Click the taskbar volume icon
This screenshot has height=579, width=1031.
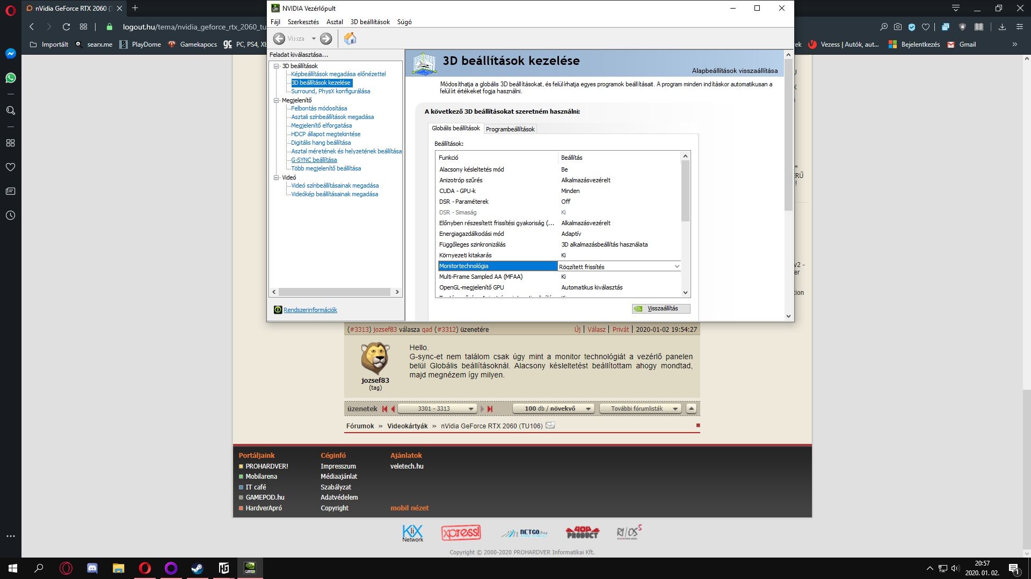click(x=955, y=568)
